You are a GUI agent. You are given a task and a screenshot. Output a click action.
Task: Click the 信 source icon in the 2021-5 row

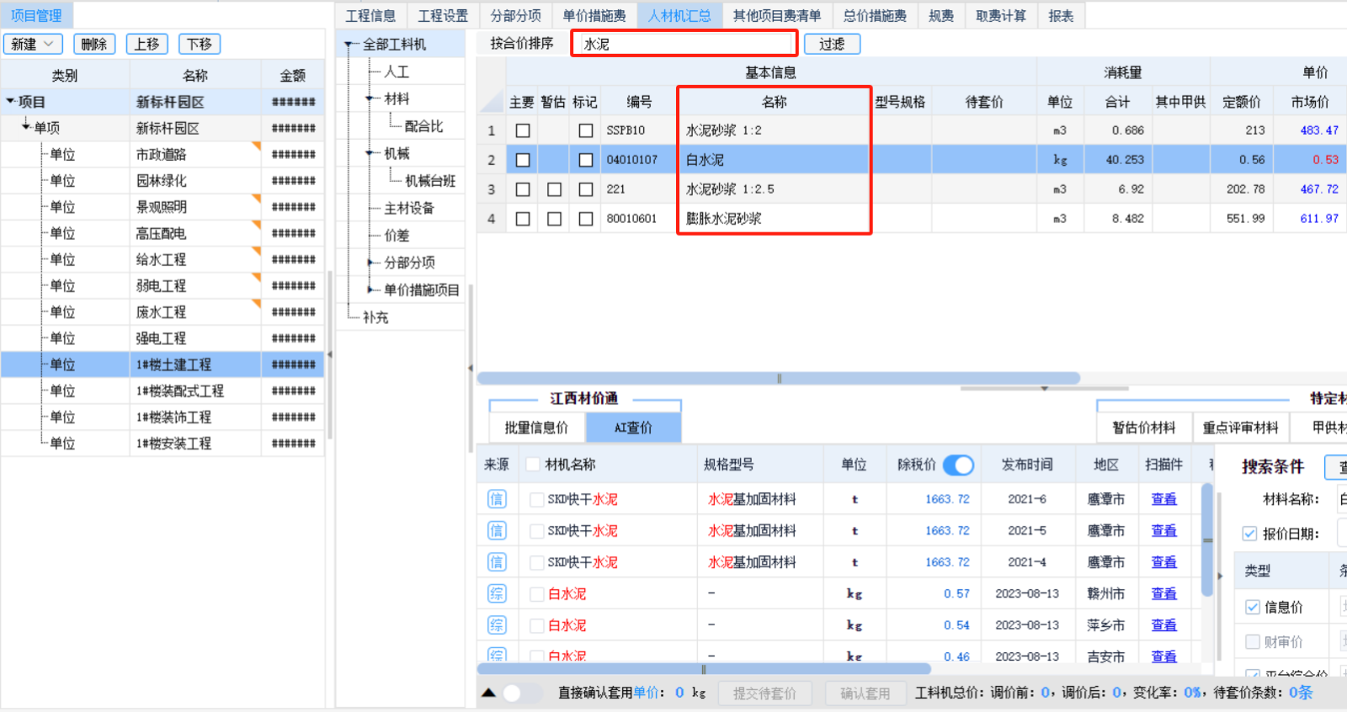point(497,530)
